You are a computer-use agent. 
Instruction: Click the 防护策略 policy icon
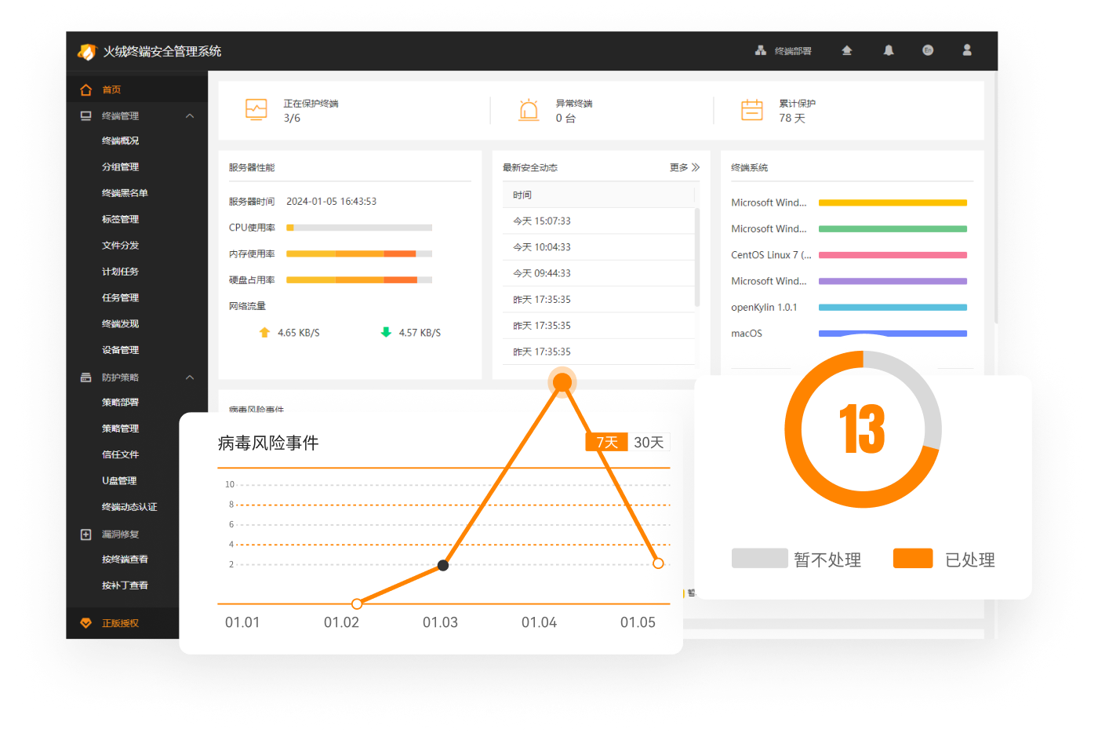click(85, 377)
